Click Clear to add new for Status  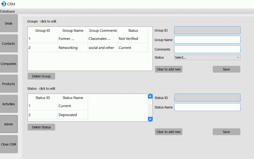(x=168, y=132)
